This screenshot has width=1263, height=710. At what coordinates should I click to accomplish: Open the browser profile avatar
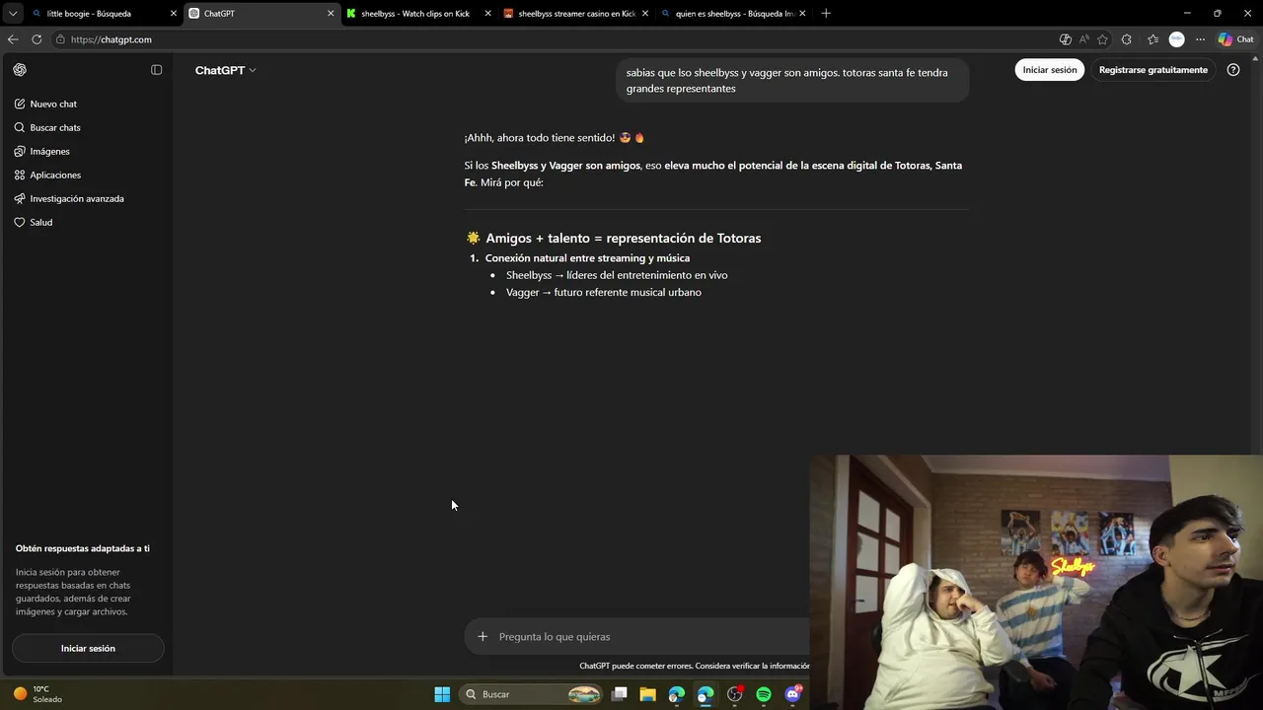[1176, 39]
